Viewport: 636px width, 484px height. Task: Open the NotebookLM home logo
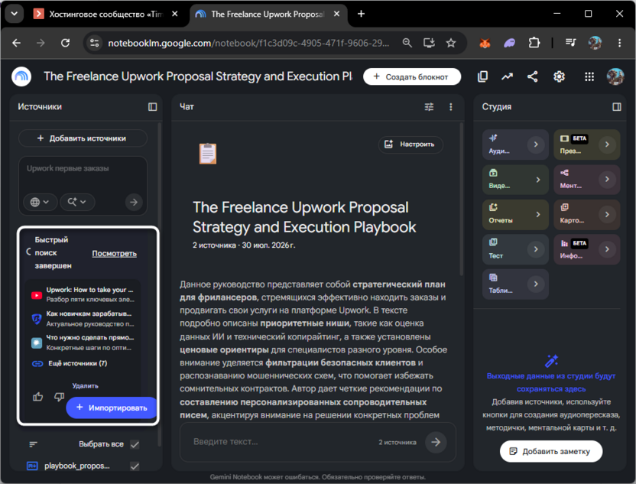(x=21, y=76)
